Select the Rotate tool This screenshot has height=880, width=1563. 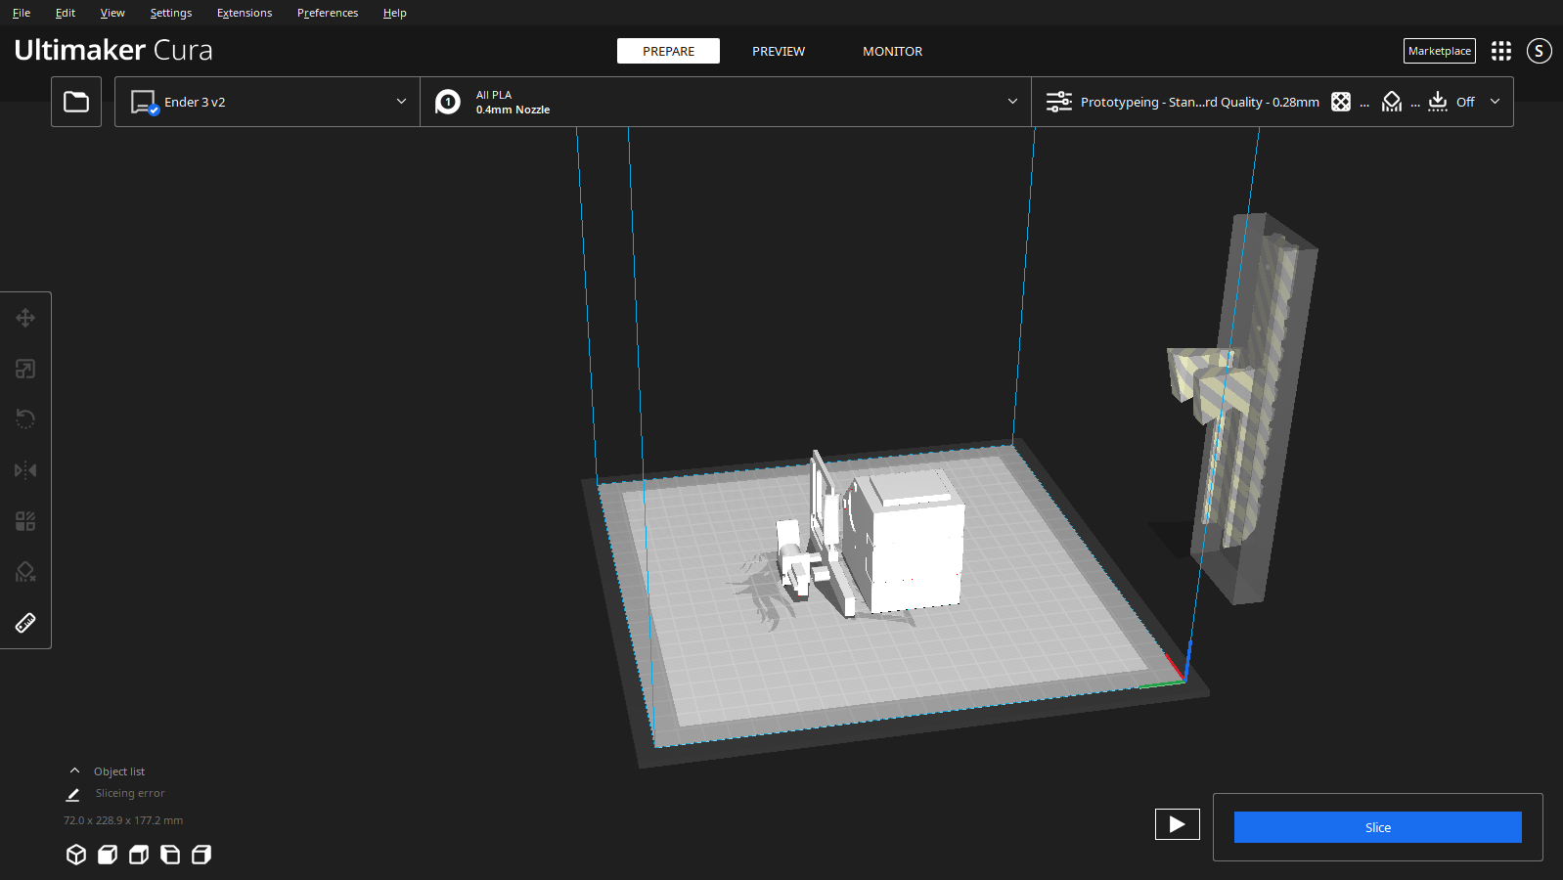25,419
